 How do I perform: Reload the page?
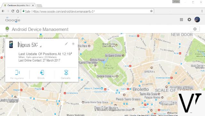(x=13, y=11)
